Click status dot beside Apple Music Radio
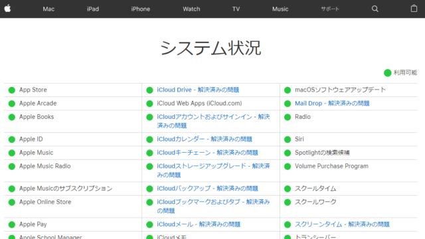The width and height of the screenshot is (425, 239). coord(12,167)
